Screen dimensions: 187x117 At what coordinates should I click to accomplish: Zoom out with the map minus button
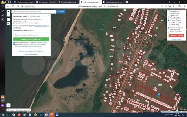coord(8,15)
